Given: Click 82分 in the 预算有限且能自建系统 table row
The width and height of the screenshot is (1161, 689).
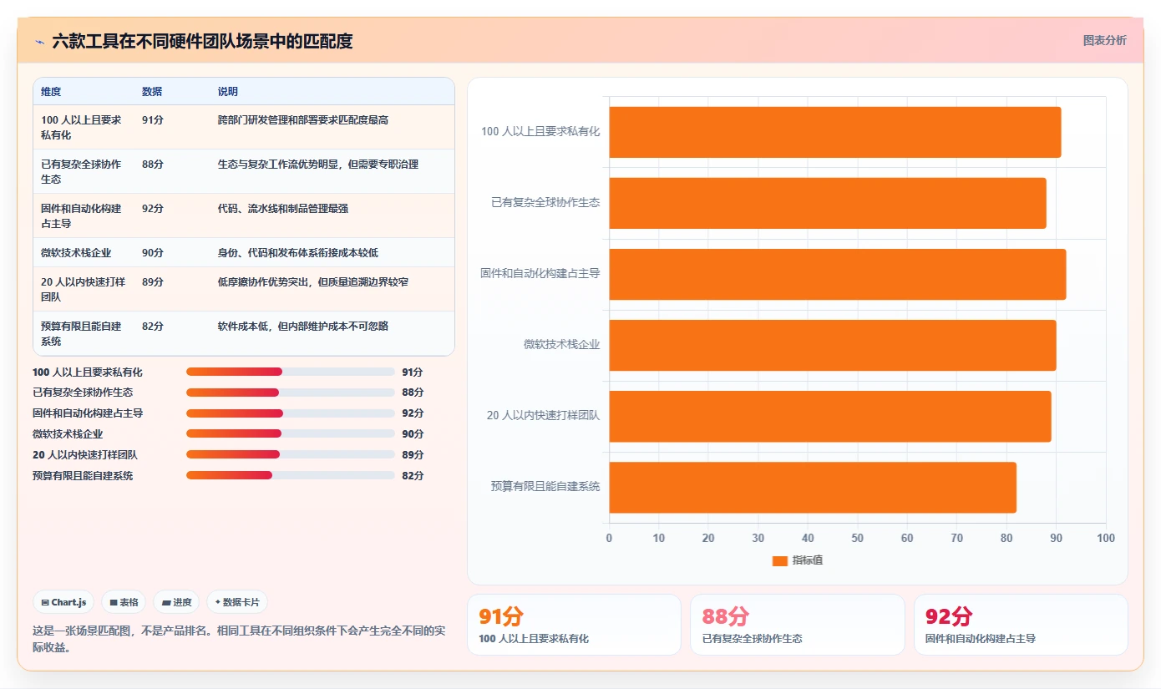Looking at the screenshot, I should [x=153, y=327].
